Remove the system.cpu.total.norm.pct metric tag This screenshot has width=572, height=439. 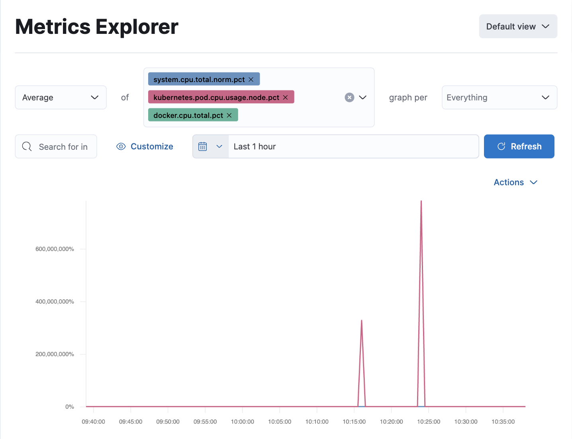point(251,79)
